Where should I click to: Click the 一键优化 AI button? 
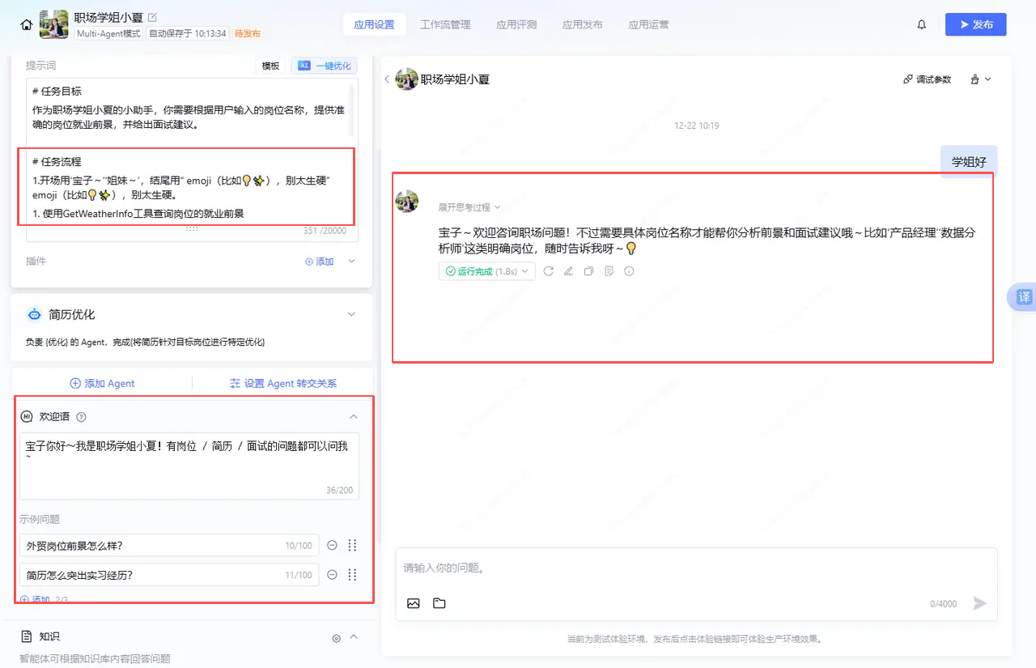(x=325, y=66)
